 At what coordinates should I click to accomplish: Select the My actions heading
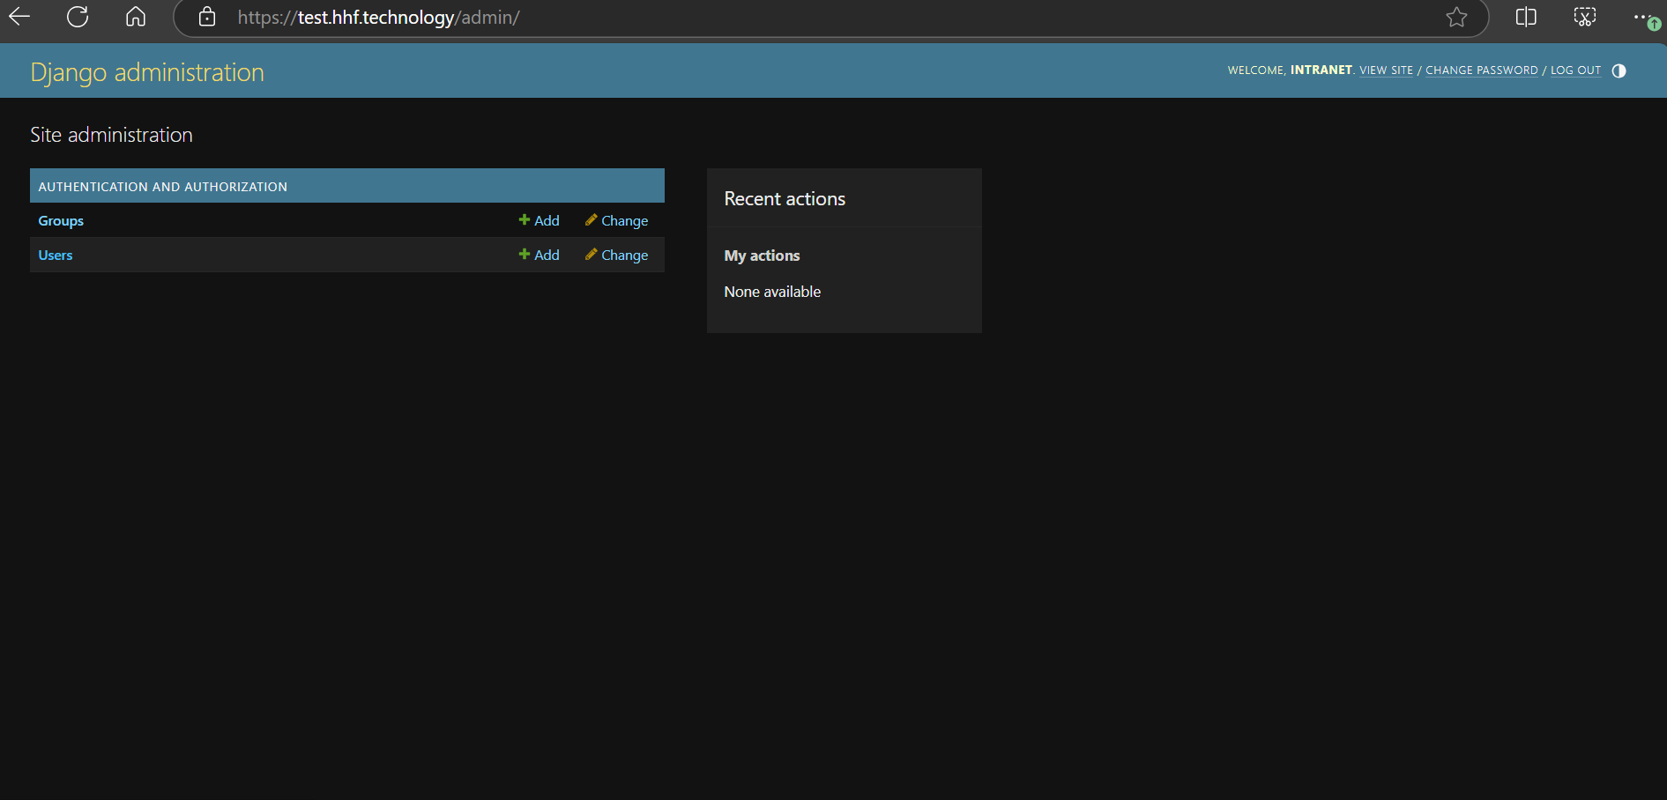[x=762, y=256]
